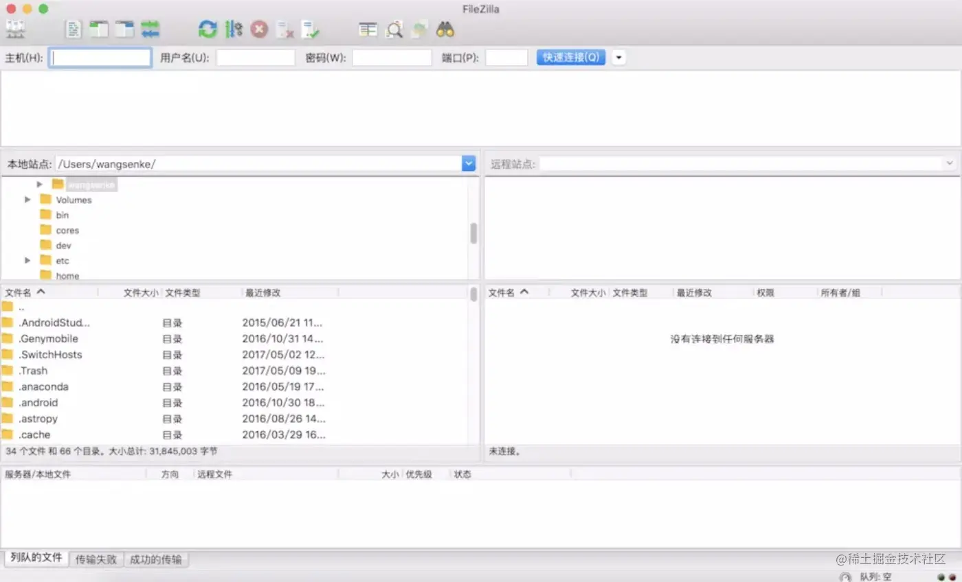The width and height of the screenshot is (962, 582).
Task: Open the local site path dropdown
Action: 469,163
